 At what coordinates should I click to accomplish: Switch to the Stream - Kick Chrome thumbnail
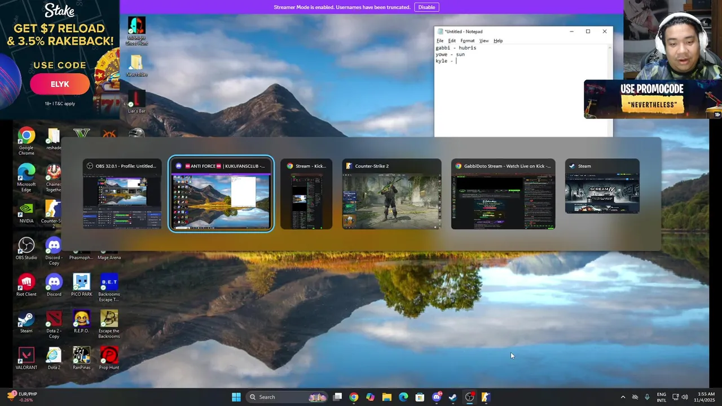tap(306, 195)
